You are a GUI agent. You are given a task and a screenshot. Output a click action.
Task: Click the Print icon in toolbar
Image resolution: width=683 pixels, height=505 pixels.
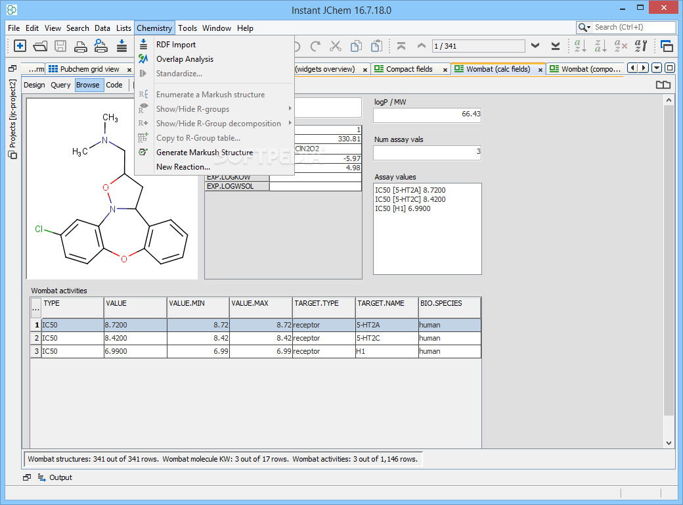click(x=81, y=46)
